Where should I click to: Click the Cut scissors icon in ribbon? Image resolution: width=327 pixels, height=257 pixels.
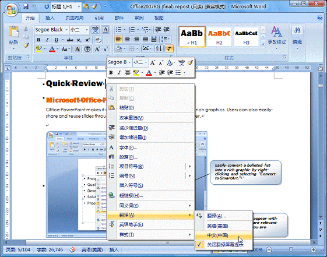click(x=26, y=29)
